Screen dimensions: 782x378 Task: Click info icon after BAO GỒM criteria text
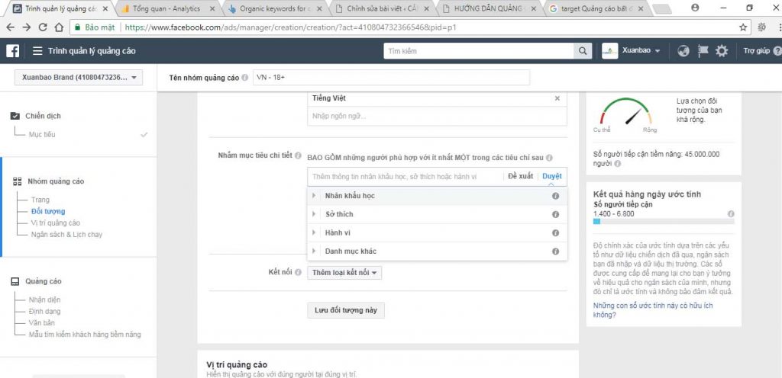pos(549,158)
